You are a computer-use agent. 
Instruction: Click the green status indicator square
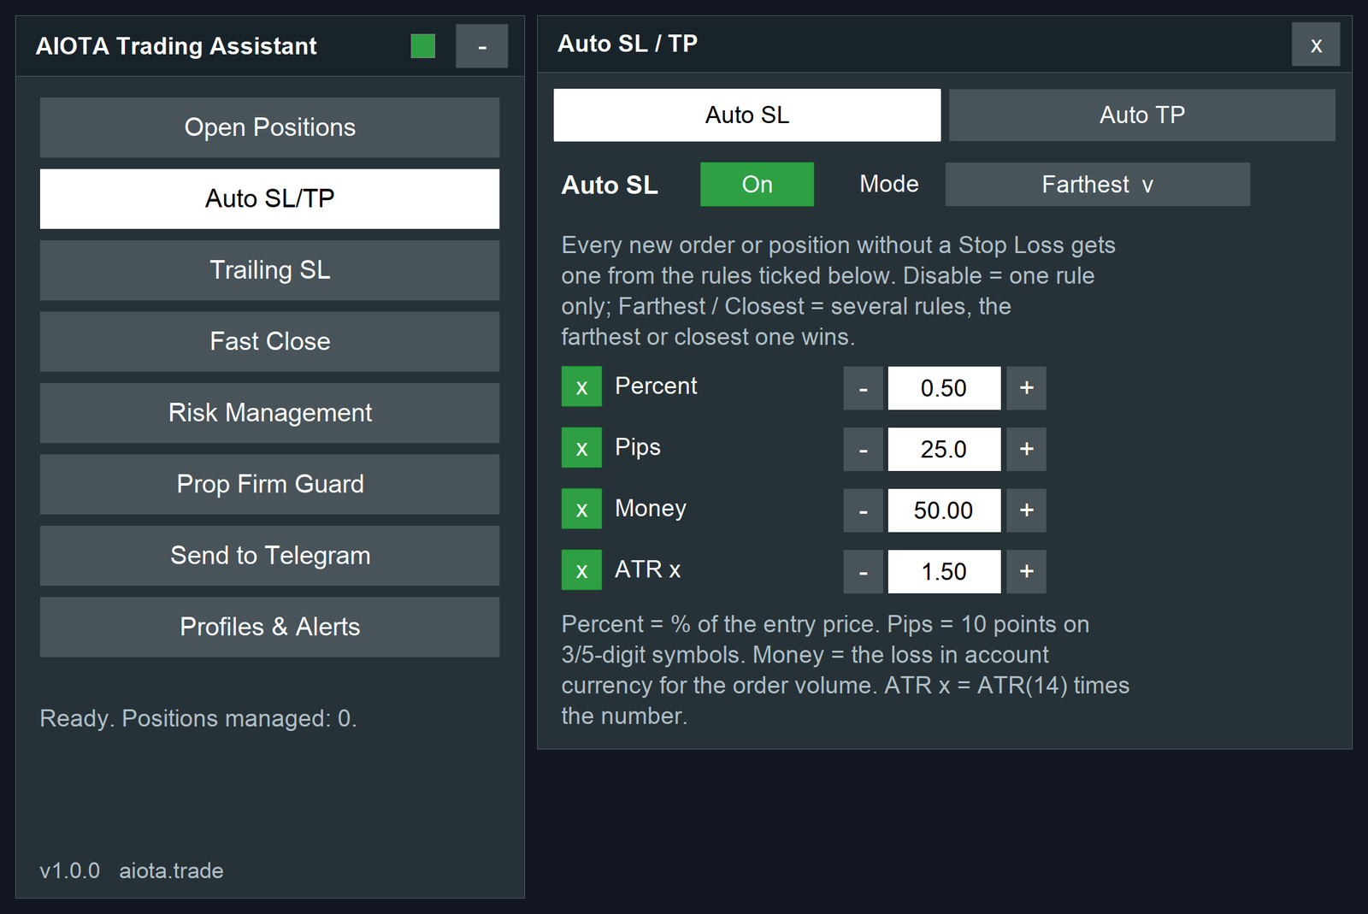[422, 46]
